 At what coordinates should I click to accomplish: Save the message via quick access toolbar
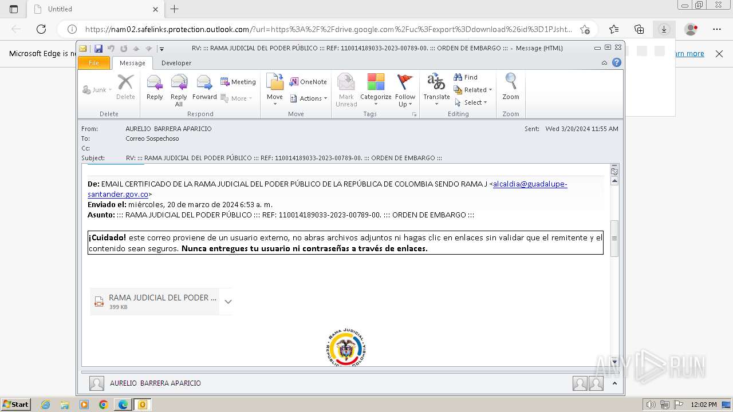(x=98, y=49)
